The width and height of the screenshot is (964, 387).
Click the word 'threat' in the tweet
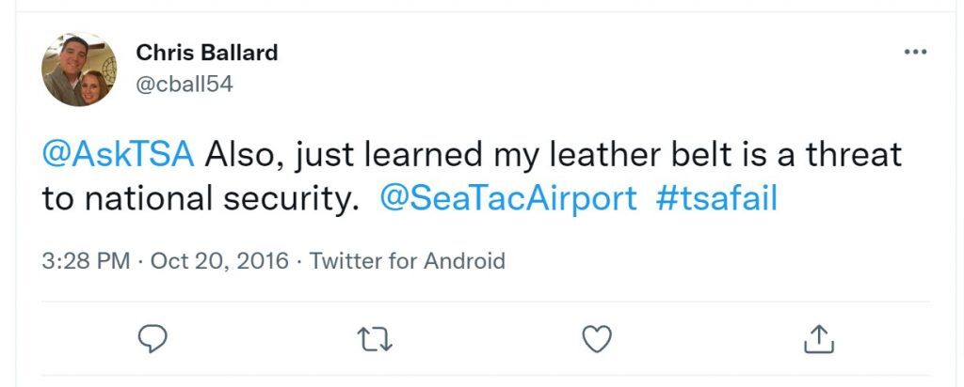coord(854,155)
